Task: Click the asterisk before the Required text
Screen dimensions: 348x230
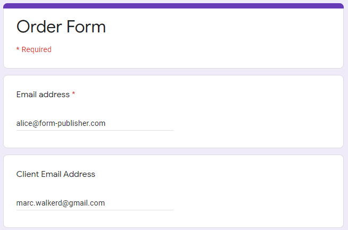Action: click(x=18, y=48)
